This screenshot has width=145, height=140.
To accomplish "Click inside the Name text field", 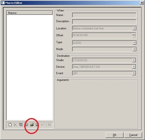I will pyautogui.click(x=104, y=15).
